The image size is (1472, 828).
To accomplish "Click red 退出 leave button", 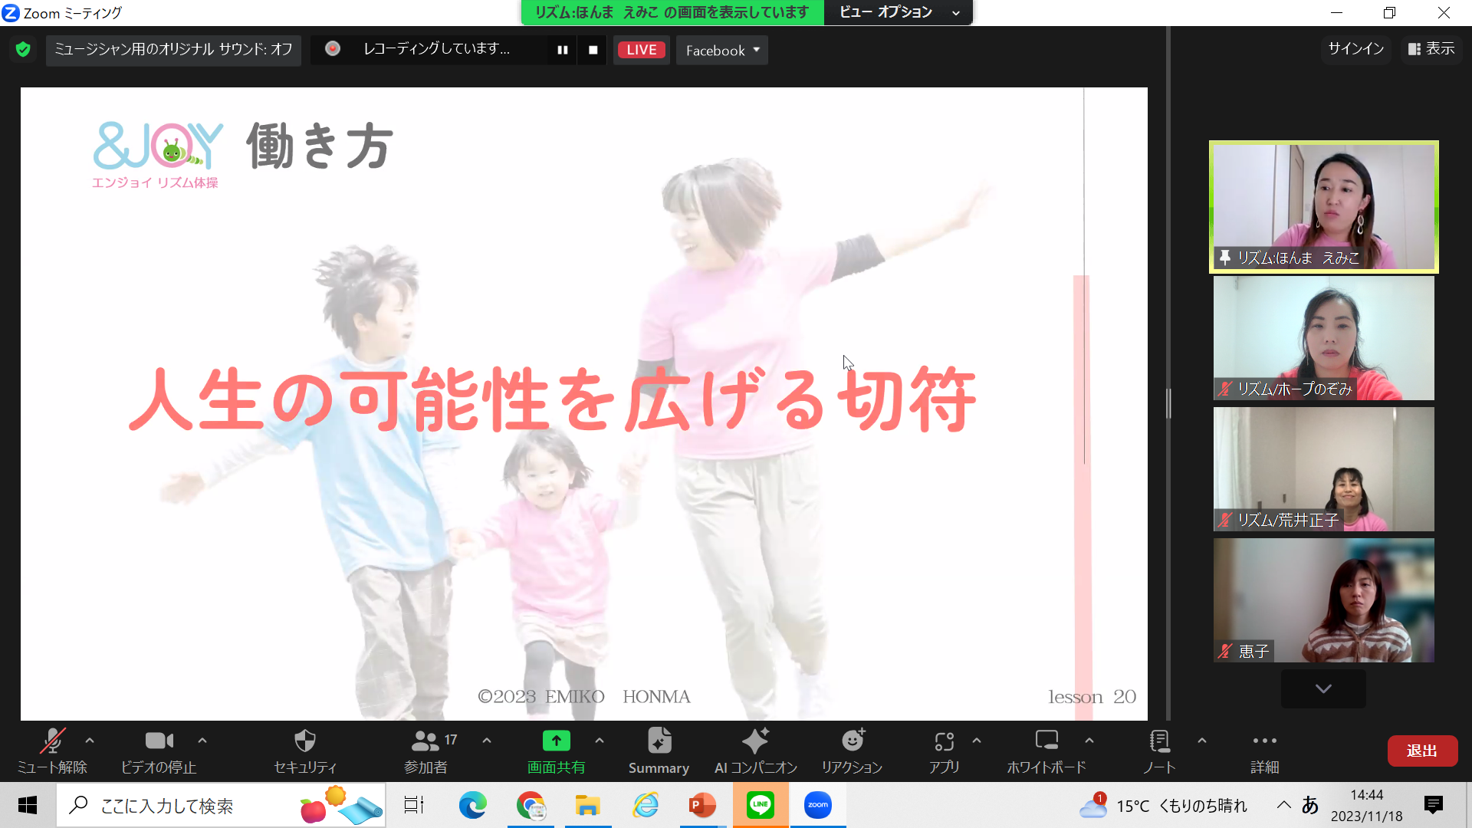I will [1422, 751].
